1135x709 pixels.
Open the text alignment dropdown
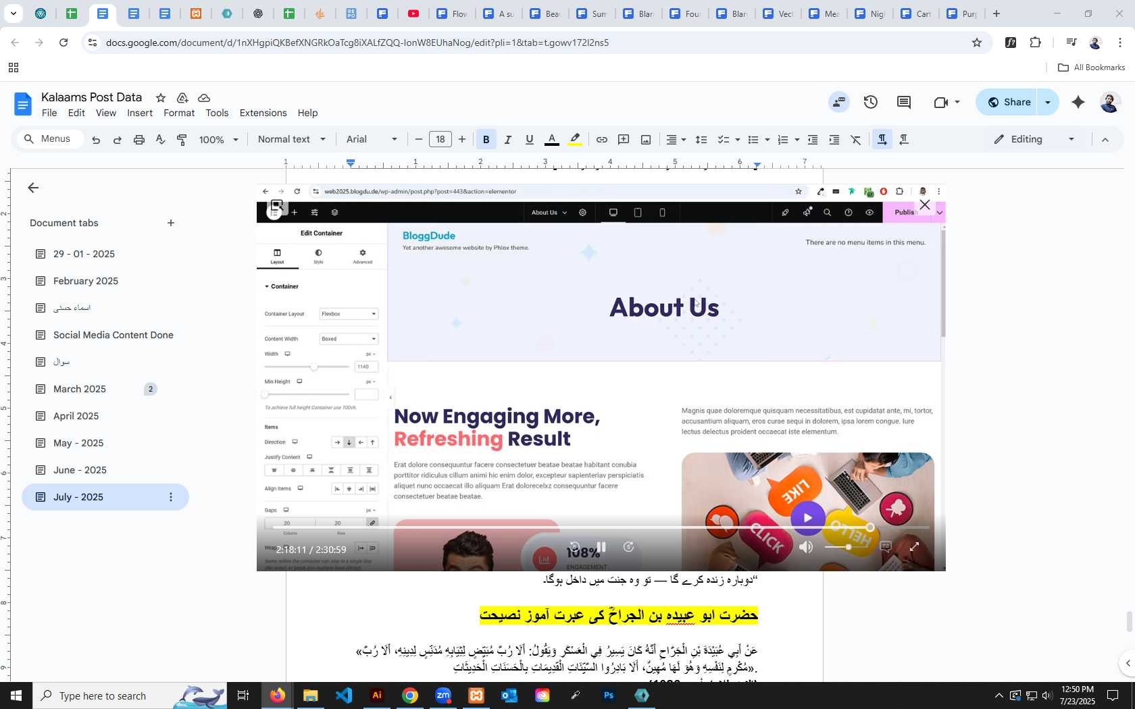(676, 140)
